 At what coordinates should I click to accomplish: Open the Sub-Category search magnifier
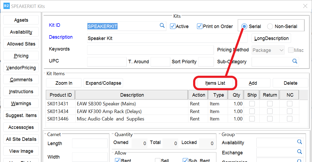[x=295, y=61]
